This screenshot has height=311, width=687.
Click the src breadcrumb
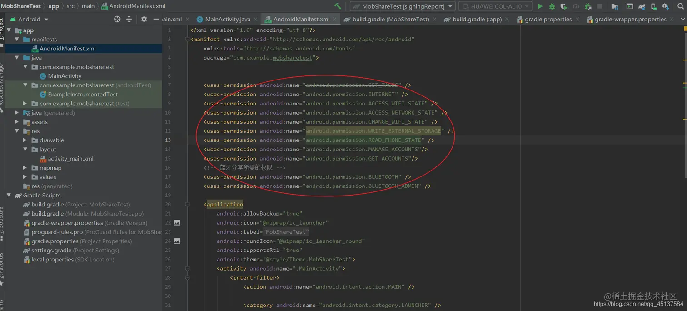[71, 6]
